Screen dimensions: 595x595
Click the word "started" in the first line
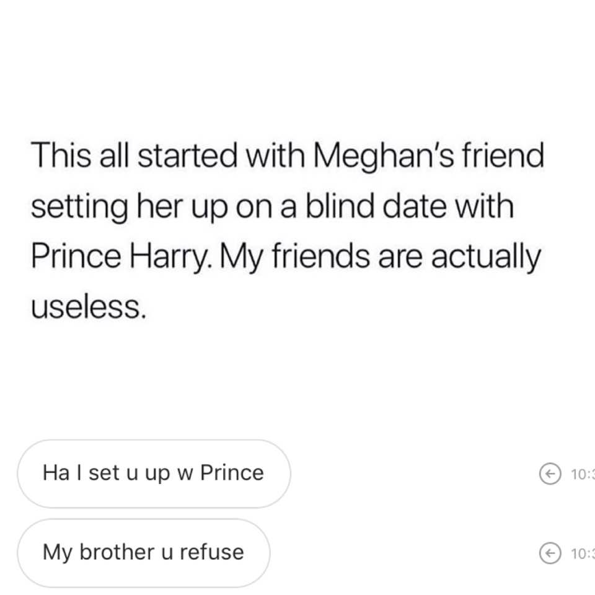187,156
